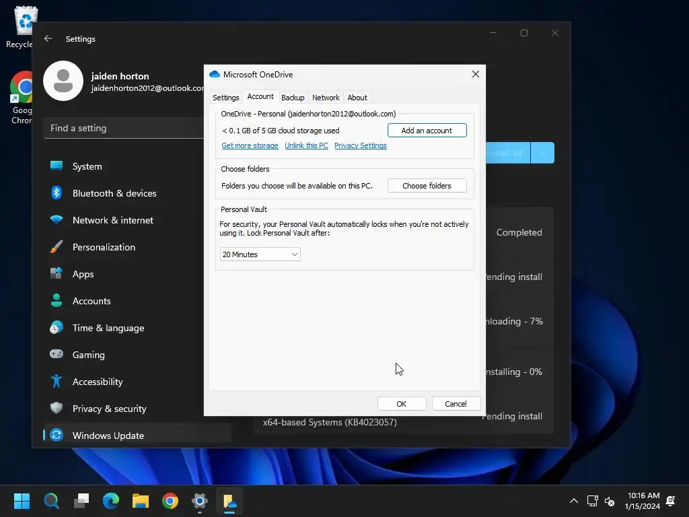Launch Google Chrome from the taskbar

coord(170,501)
